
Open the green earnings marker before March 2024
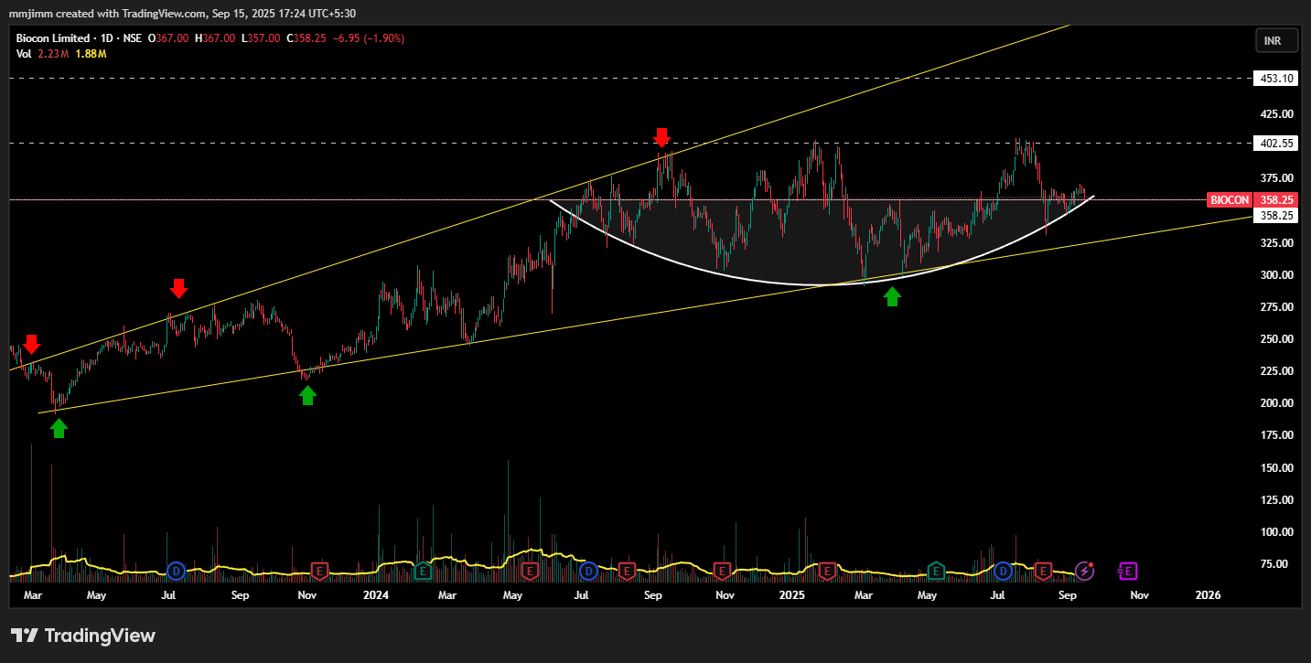(423, 571)
